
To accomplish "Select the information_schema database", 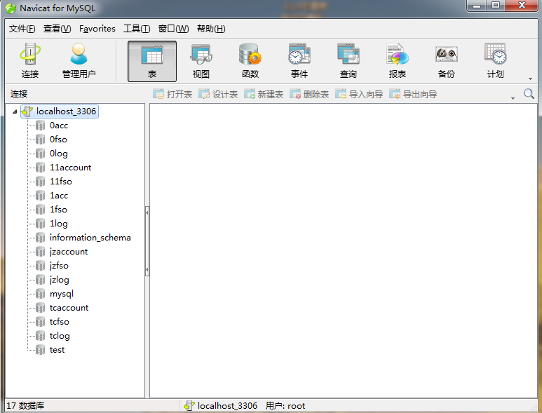I will (90, 238).
